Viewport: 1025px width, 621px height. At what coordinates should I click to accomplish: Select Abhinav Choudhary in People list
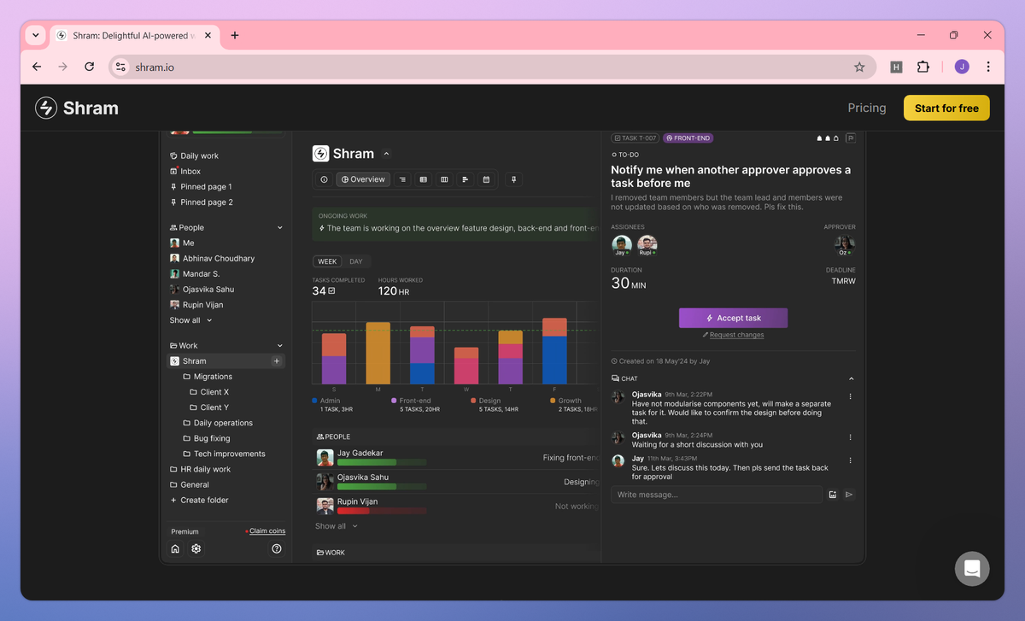[212, 259]
